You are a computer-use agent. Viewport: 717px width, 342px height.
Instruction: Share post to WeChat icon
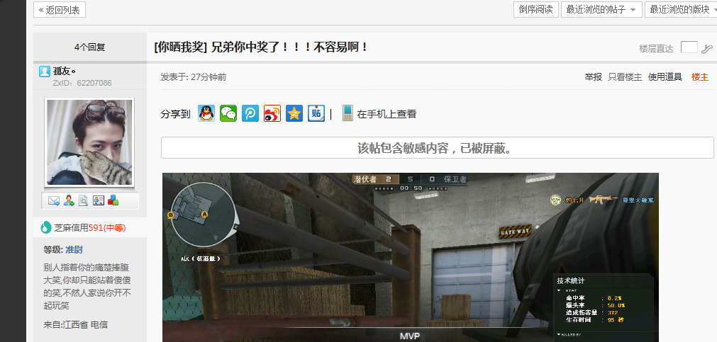point(228,113)
